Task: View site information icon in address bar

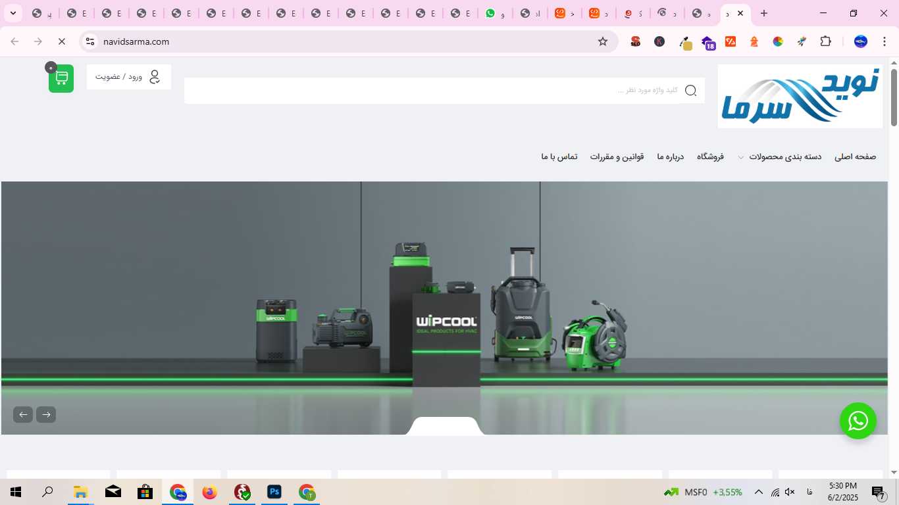Action: 91,41
